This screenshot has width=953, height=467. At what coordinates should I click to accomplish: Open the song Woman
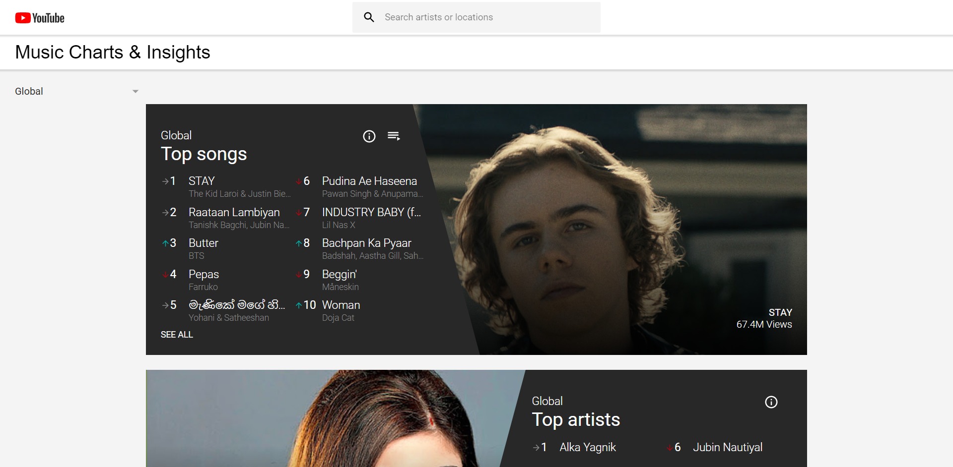pos(341,305)
